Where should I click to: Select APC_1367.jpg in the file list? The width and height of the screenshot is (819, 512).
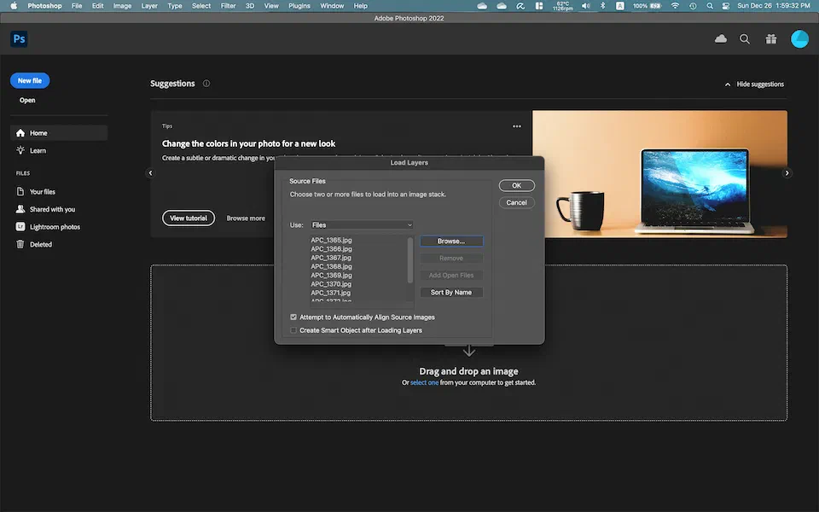pyautogui.click(x=331, y=258)
